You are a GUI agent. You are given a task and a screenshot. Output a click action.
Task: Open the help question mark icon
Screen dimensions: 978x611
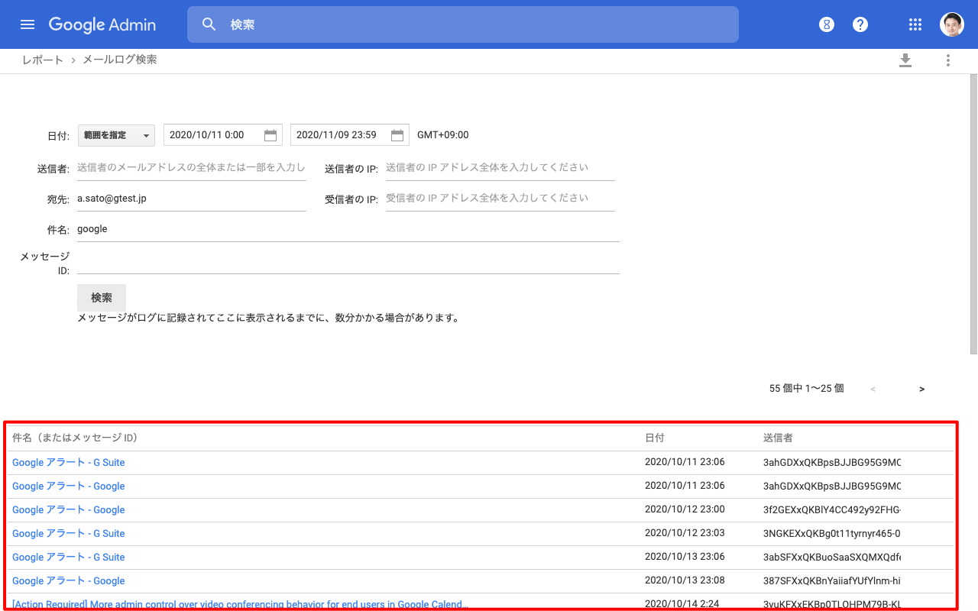860,24
